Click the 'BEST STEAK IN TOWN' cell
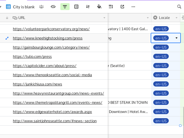Image resolution: width=184 pixels, height=138 pixels. (129, 102)
